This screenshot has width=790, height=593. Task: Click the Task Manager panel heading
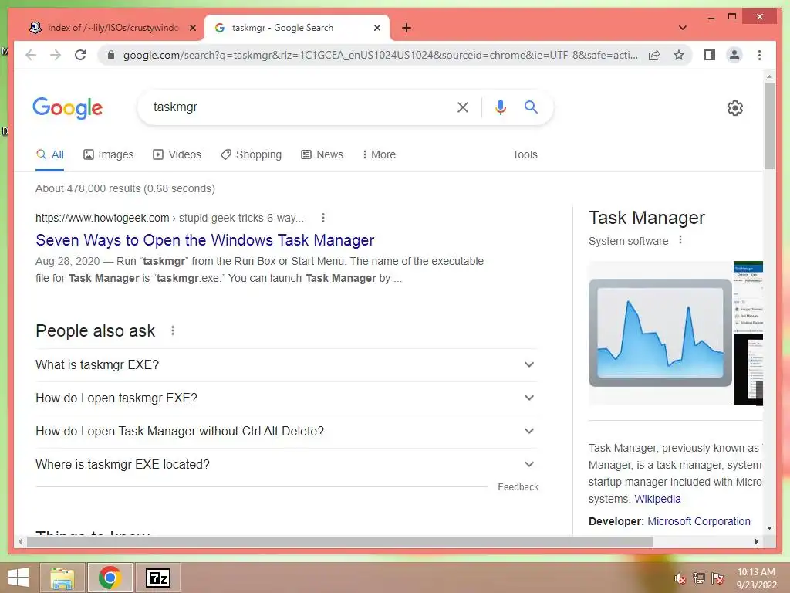pyautogui.click(x=647, y=218)
